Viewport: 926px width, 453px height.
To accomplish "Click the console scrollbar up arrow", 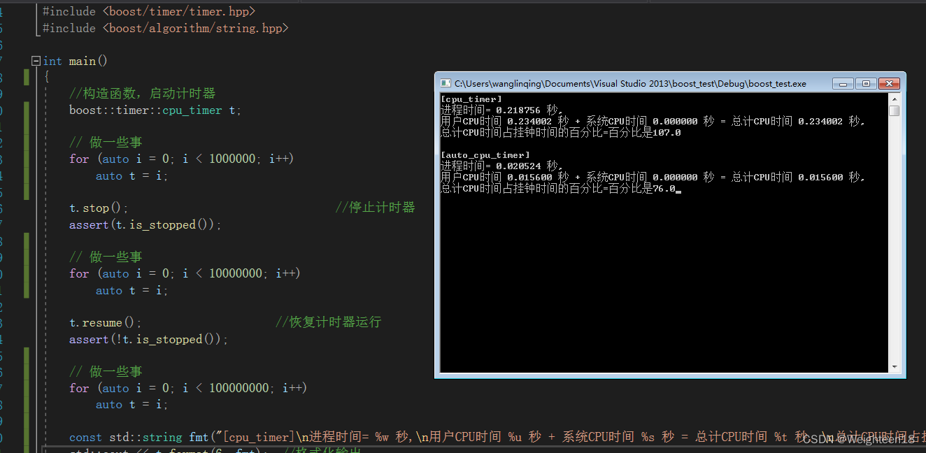I will click(x=895, y=99).
